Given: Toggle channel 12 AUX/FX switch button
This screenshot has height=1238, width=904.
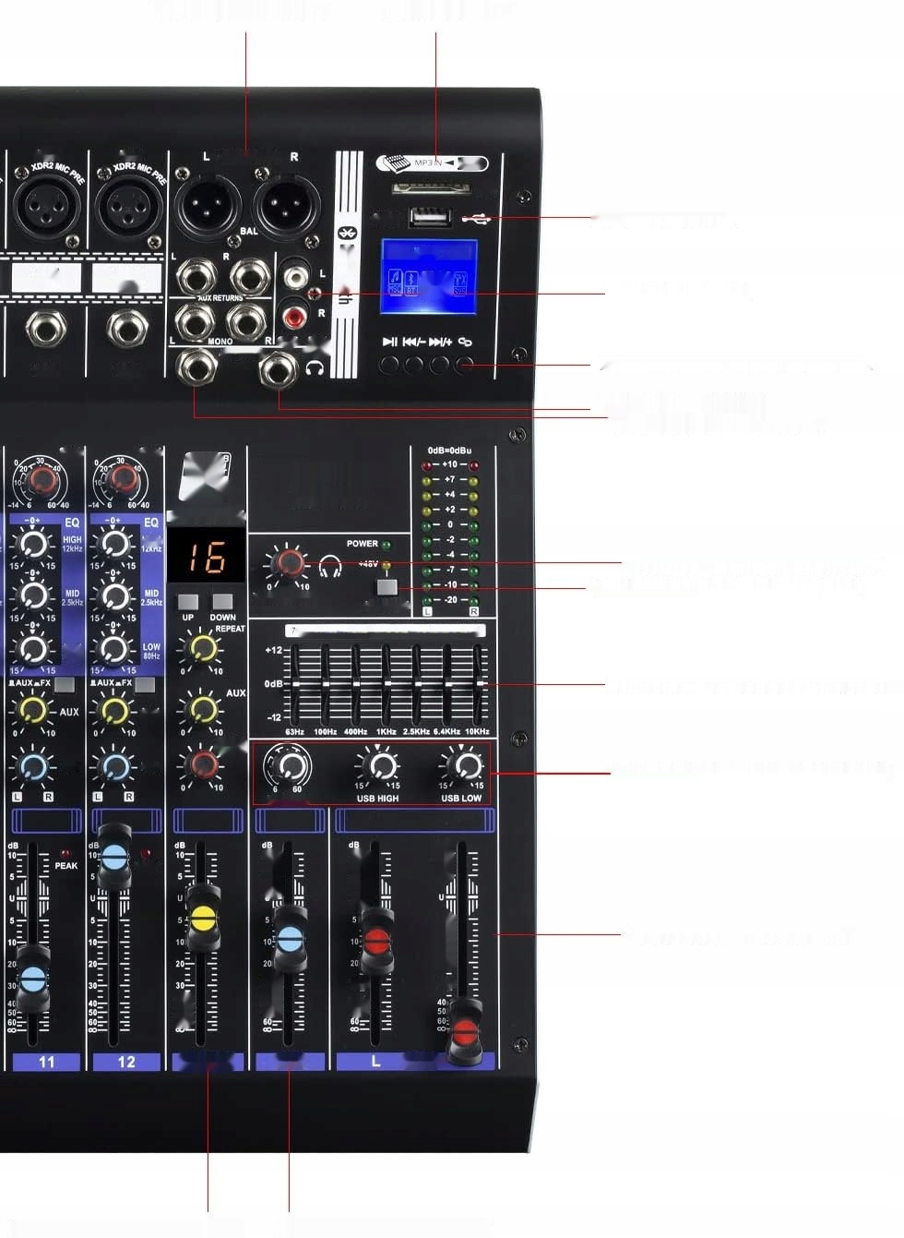Looking at the screenshot, I should point(145,684).
